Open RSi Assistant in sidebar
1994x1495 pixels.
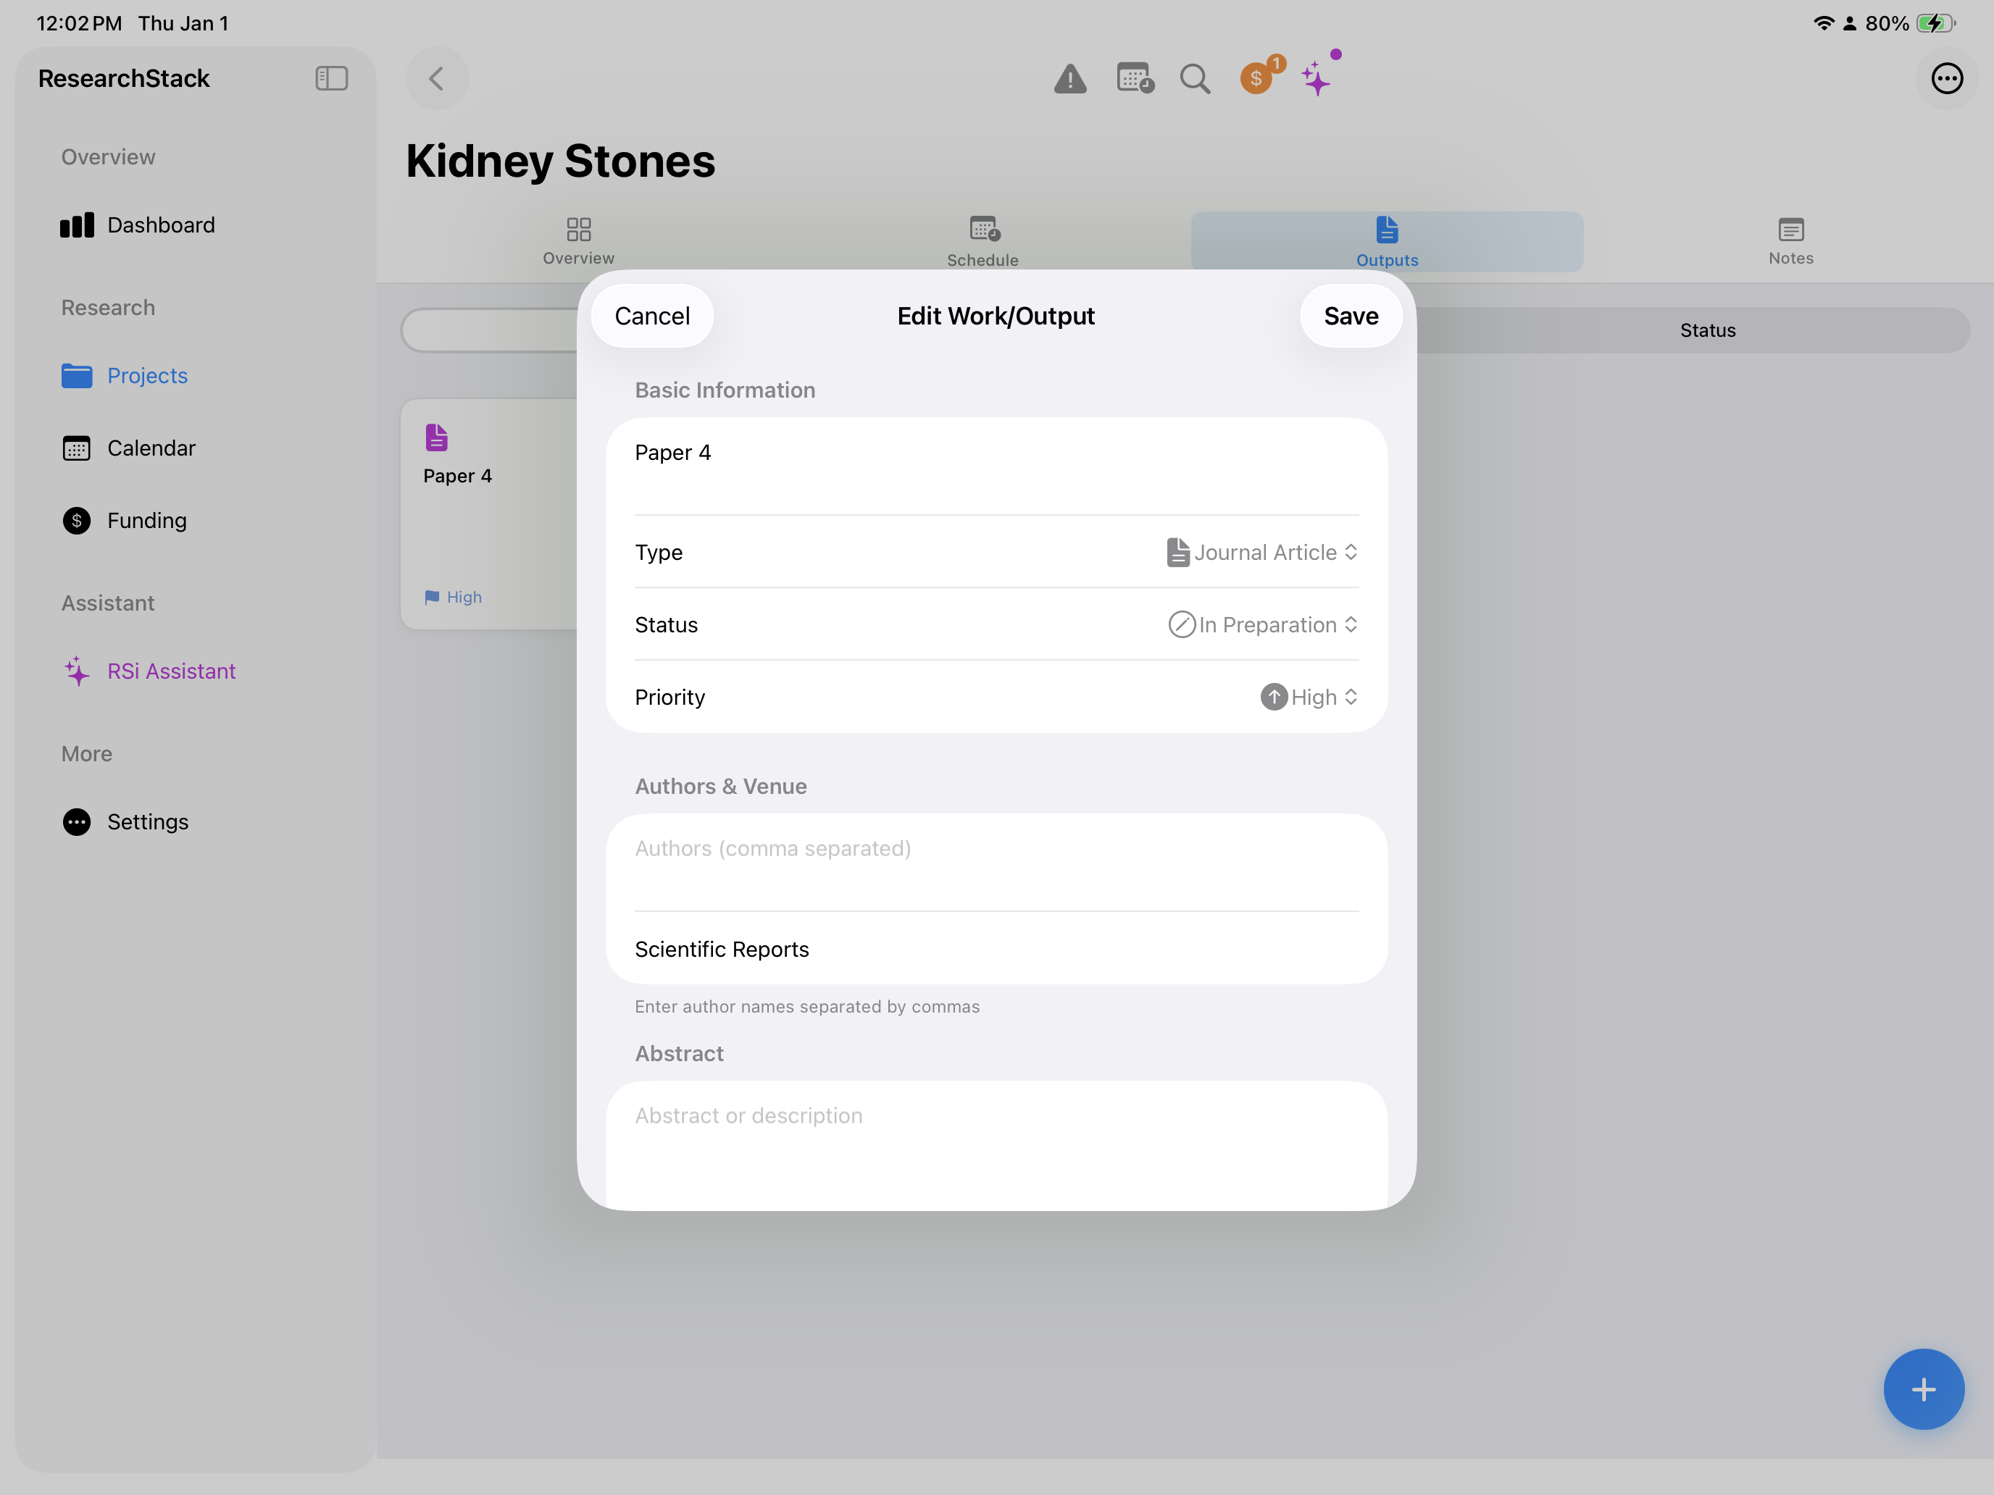[x=170, y=671]
